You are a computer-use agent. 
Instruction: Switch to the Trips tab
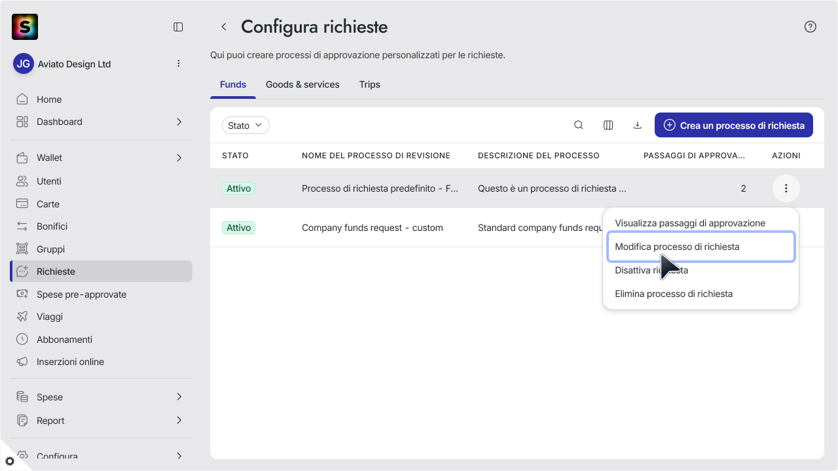[370, 84]
